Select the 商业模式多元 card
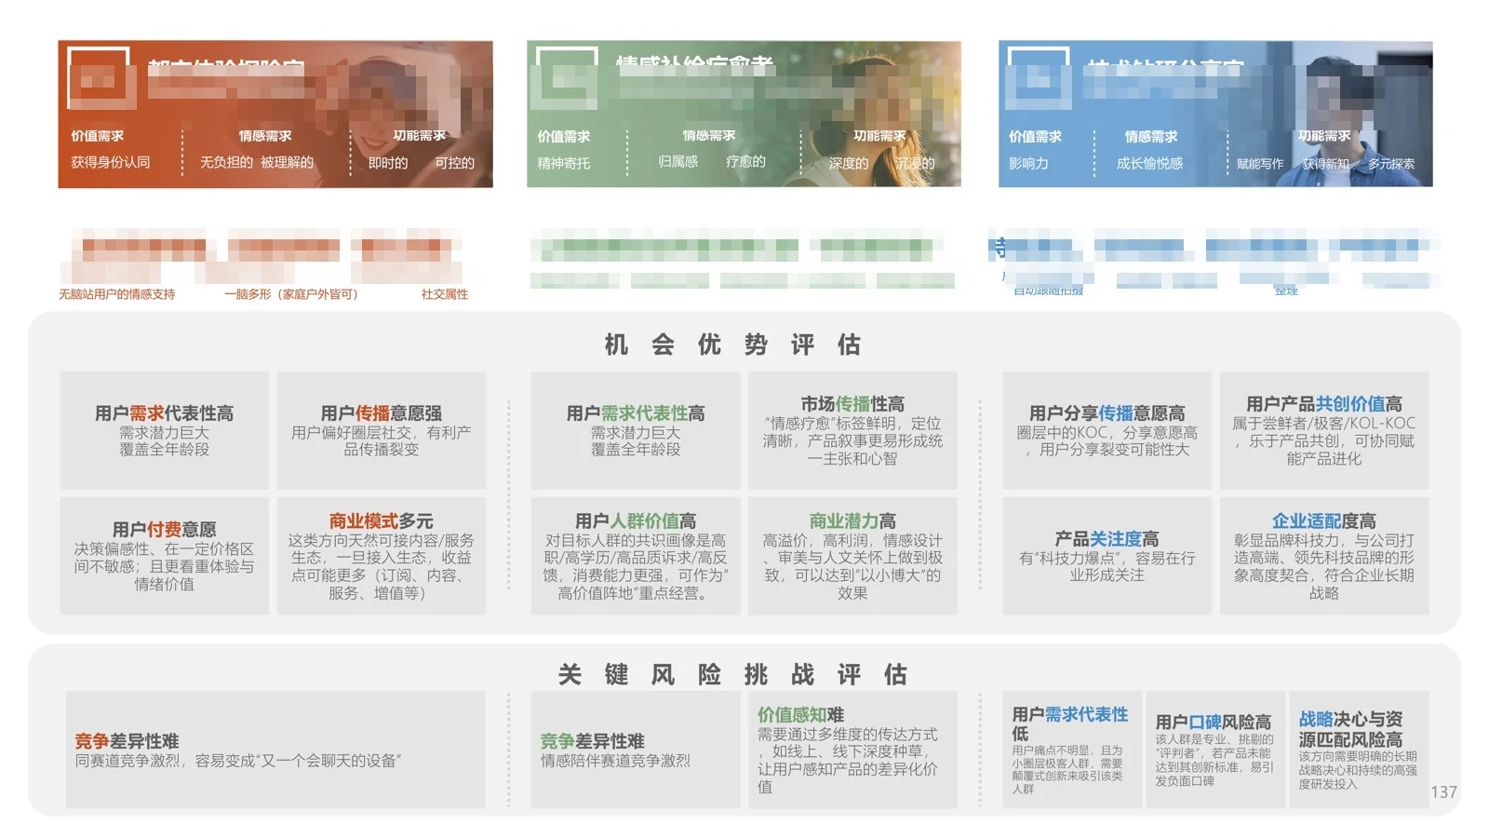Viewport: 1489px width, 838px height. point(382,556)
